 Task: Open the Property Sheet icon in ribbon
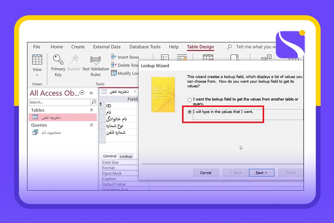click(165, 57)
